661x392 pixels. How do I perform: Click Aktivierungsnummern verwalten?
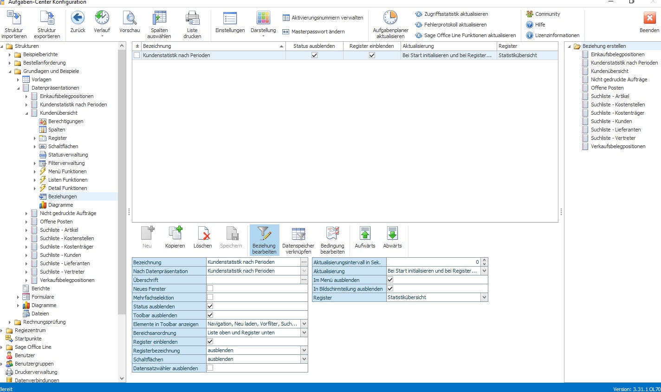tap(323, 18)
